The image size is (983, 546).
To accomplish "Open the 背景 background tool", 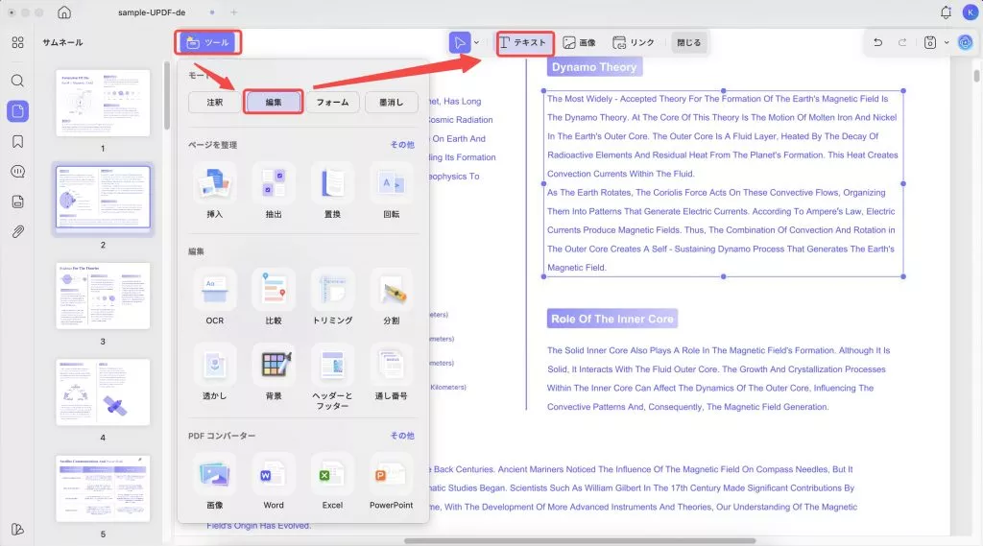I will (x=274, y=365).
